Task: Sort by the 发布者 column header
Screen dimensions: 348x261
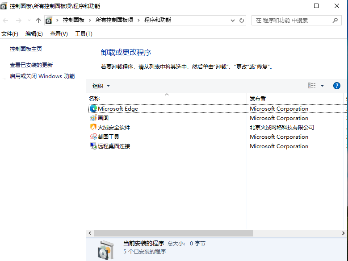Action: pos(295,98)
